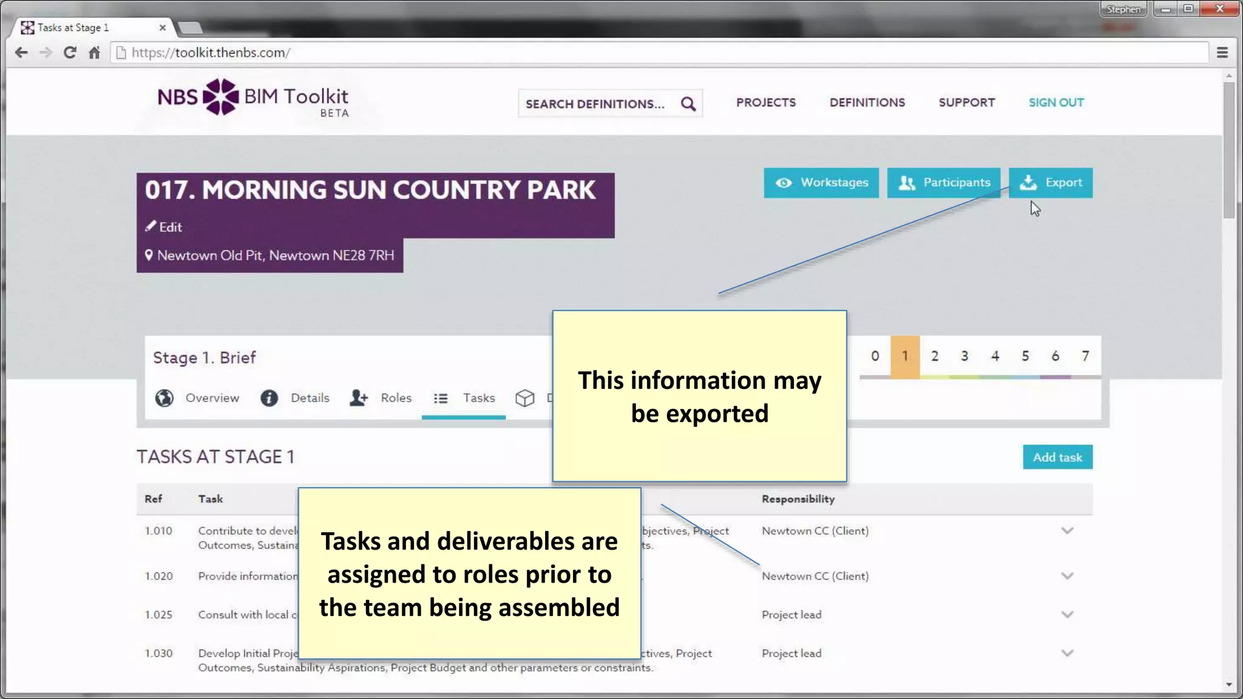Image resolution: width=1243 pixels, height=699 pixels.
Task: Expand task 1.010 row chevron
Action: pos(1068,531)
